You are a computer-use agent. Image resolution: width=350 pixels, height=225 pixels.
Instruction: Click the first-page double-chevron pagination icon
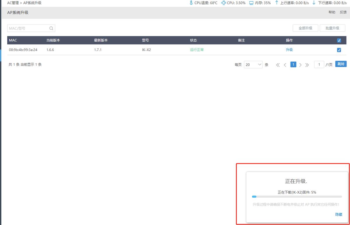278,64
